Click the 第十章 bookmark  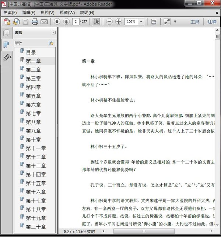pyautogui.click(x=34, y=140)
